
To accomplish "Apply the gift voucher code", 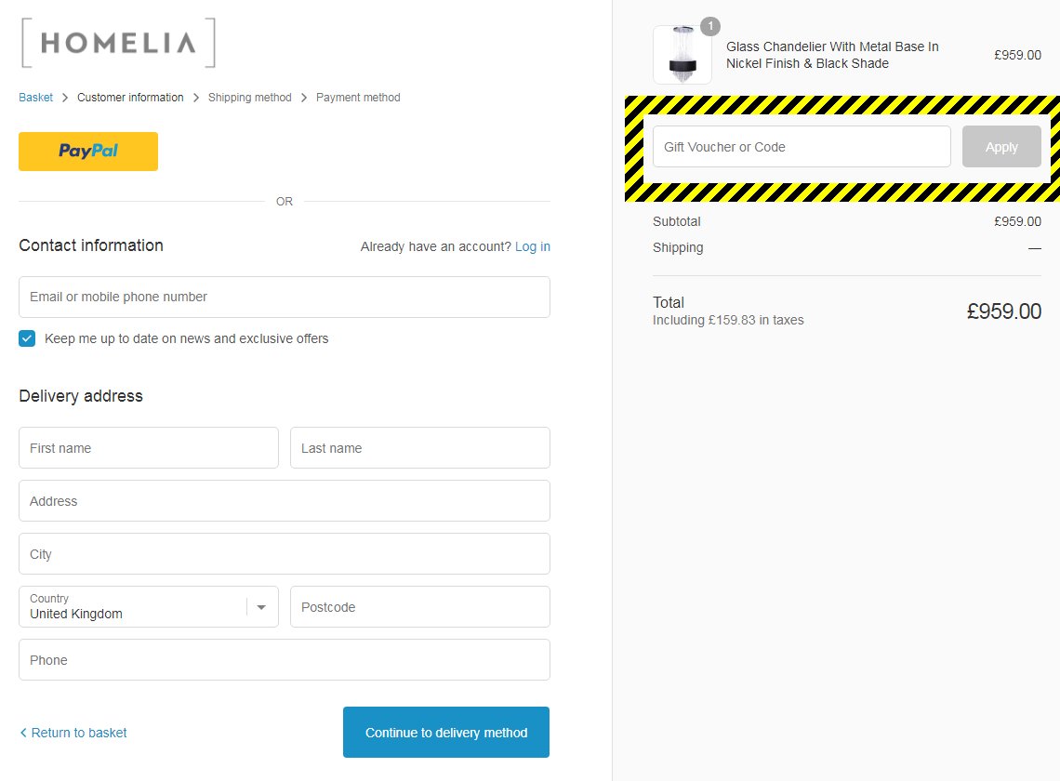I will 1001,147.
